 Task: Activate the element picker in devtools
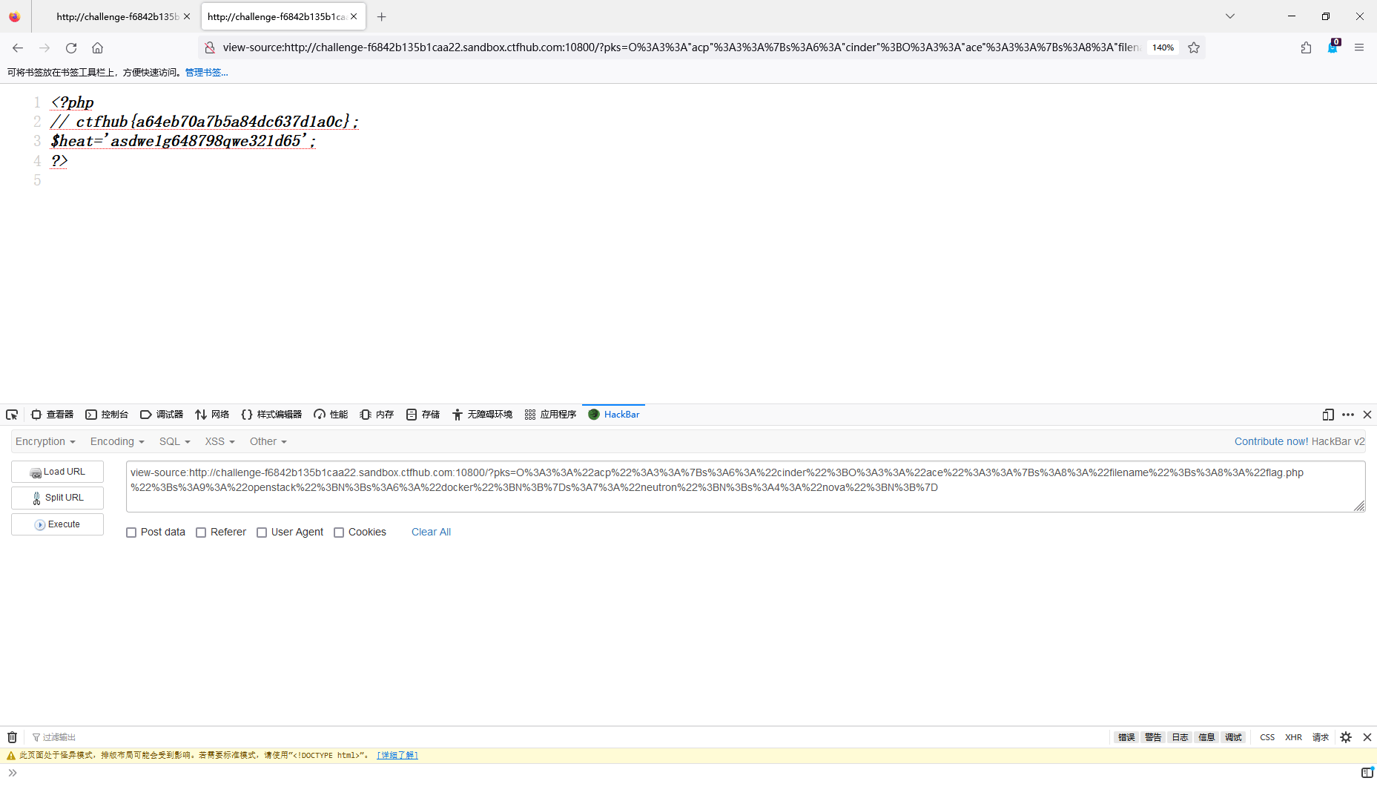[12, 415]
